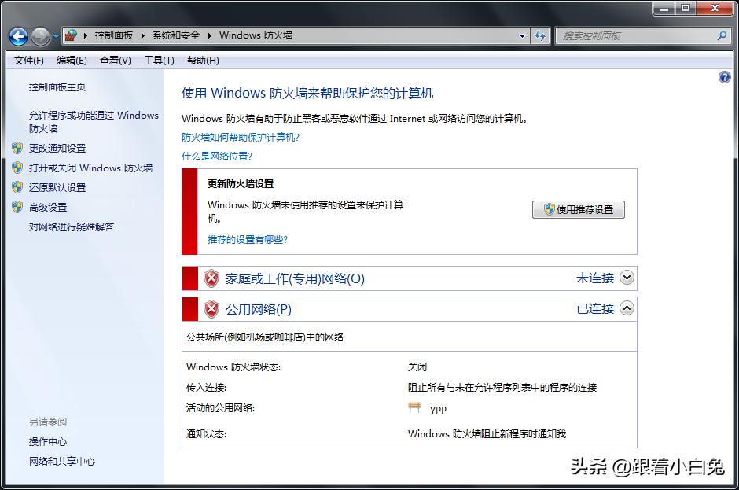Click the magnifier icon in the search box
Screen dimensions: 739x490
(721, 35)
